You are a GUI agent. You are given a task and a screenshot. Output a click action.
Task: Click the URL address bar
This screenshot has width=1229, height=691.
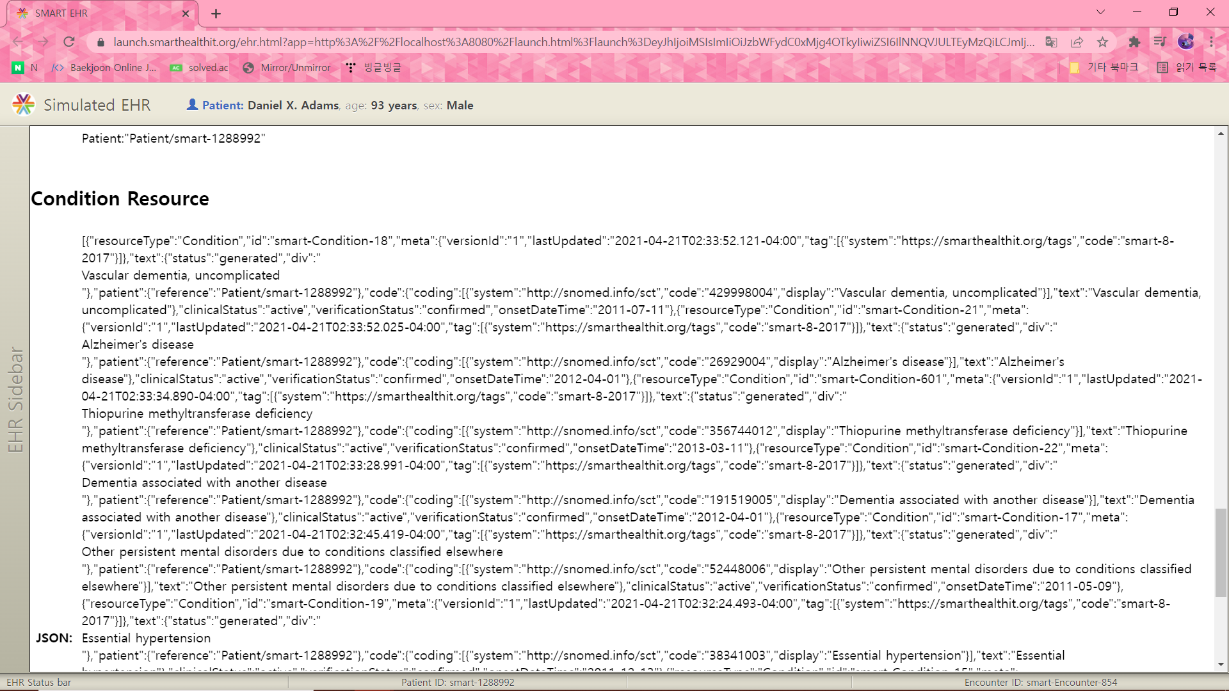(573, 42)
